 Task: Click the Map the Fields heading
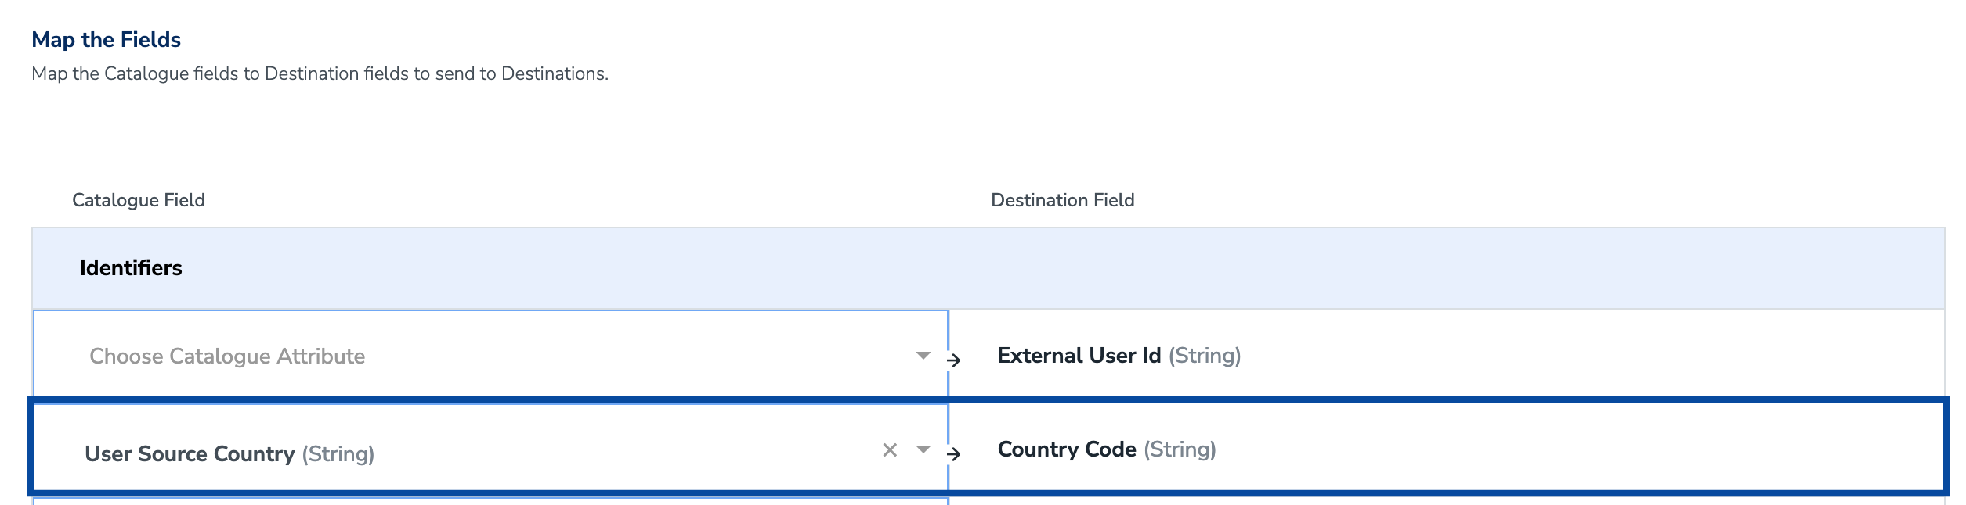(x=106, y=40)
